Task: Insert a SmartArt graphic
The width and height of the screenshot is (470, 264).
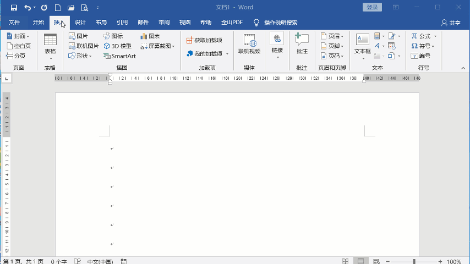Action: [119, 56]
